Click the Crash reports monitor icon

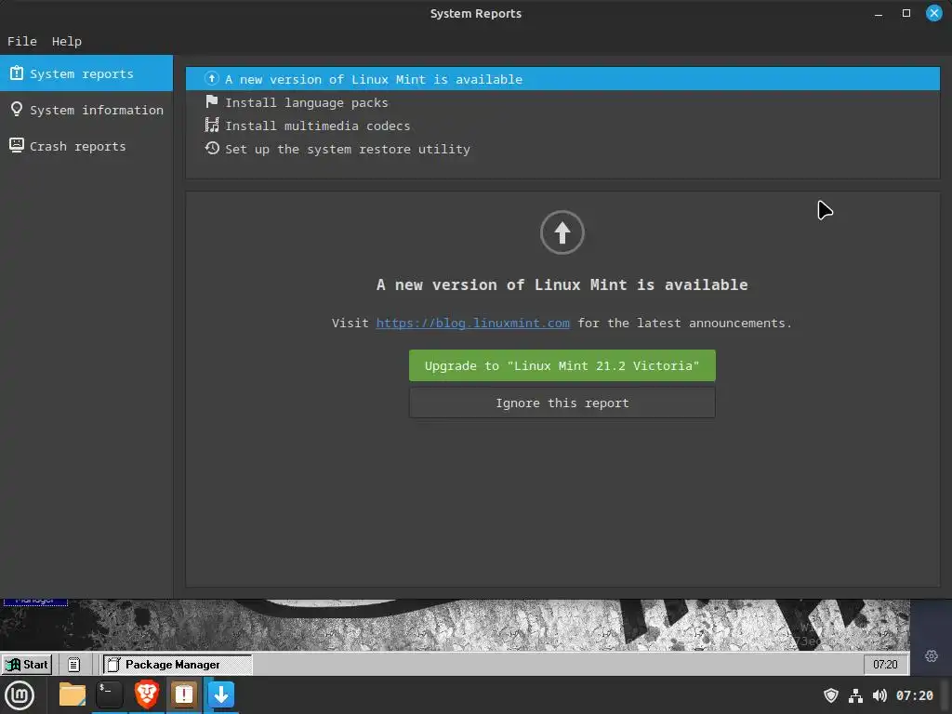[x=17, y=145]
